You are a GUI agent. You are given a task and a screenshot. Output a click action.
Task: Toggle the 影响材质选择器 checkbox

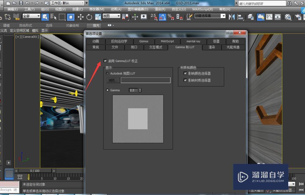(185, 80)
